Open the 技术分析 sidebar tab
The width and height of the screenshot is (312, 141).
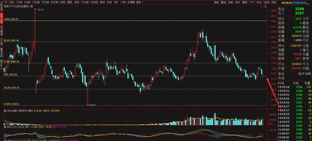tap(1, 18)
